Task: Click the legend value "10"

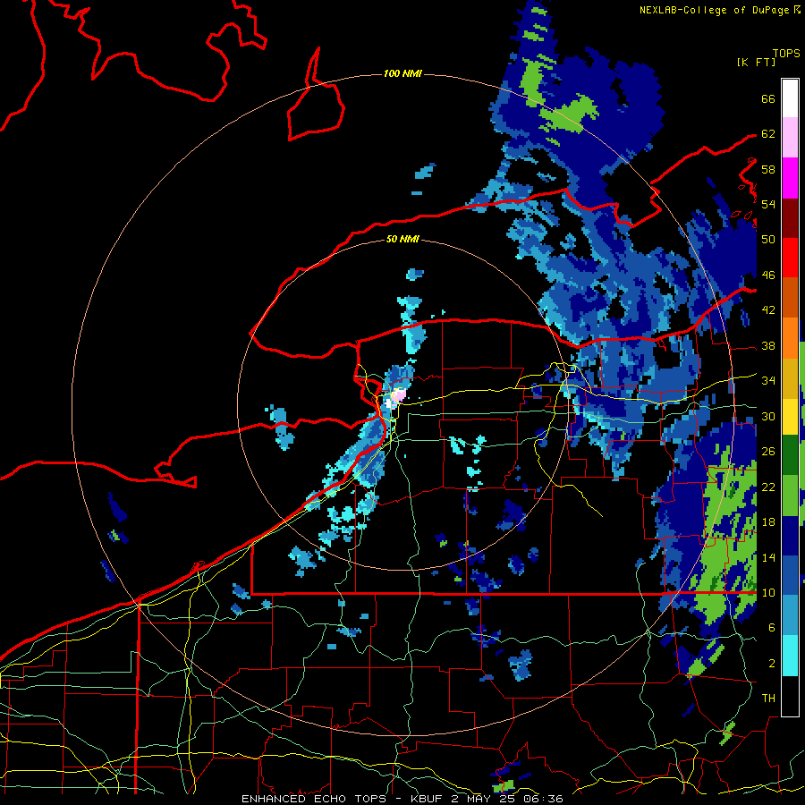Action: [768, 593]
